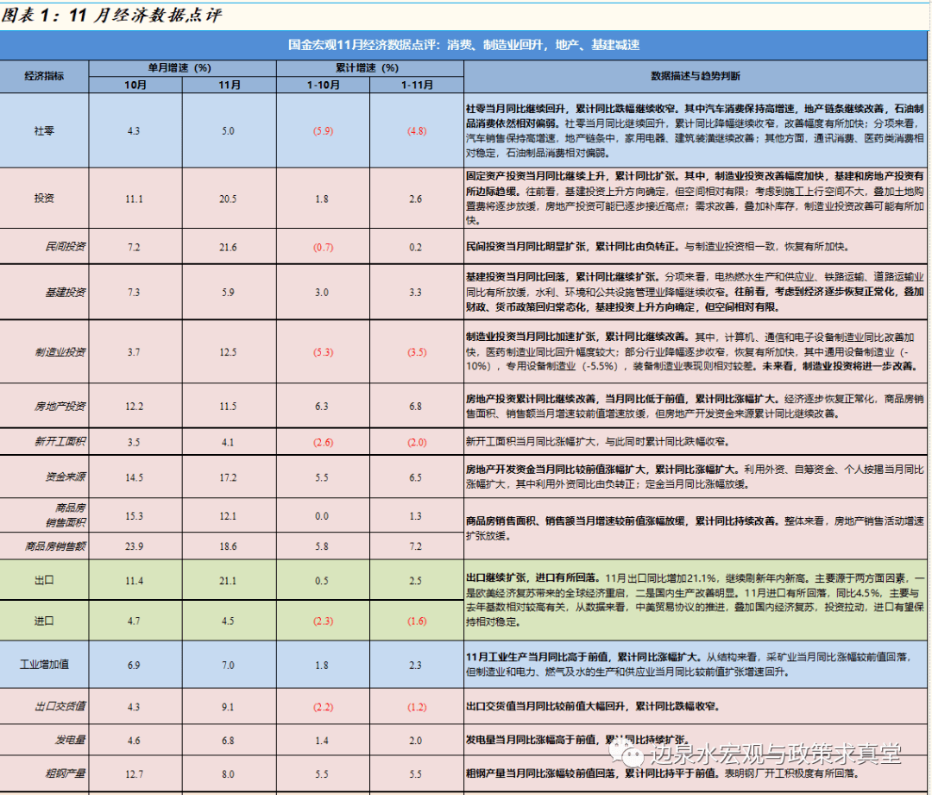
Task: Select value 21.6 in 民间投资 row
Action: pos(228,248)
